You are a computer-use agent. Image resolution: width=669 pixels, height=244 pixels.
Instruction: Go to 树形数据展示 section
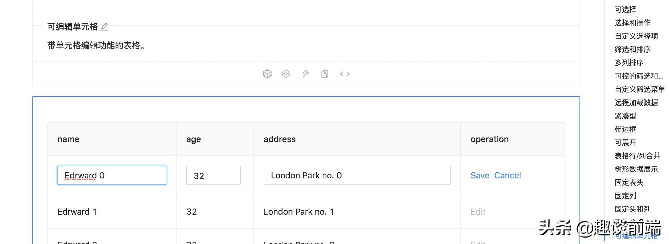click(636, 169)
